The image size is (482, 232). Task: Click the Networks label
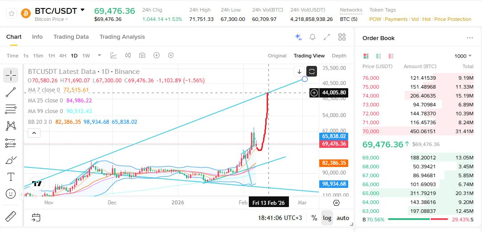tap(351, 10)
